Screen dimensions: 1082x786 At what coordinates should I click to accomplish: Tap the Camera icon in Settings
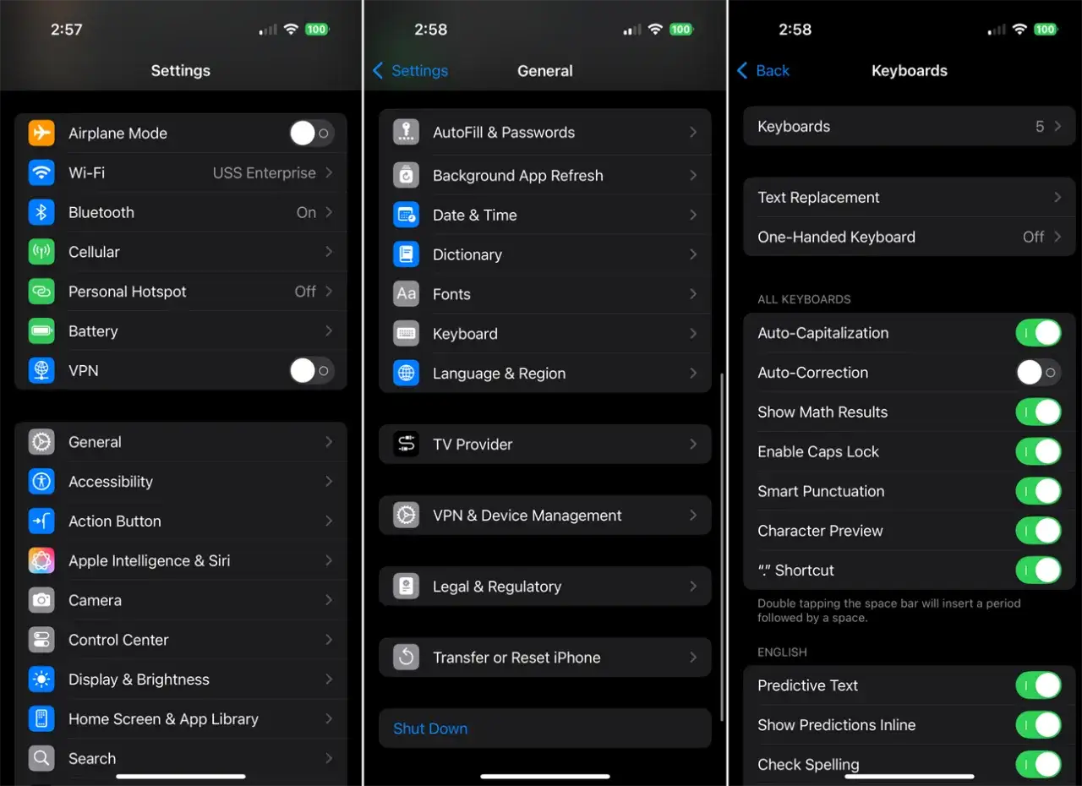click(x=41, y=600)
